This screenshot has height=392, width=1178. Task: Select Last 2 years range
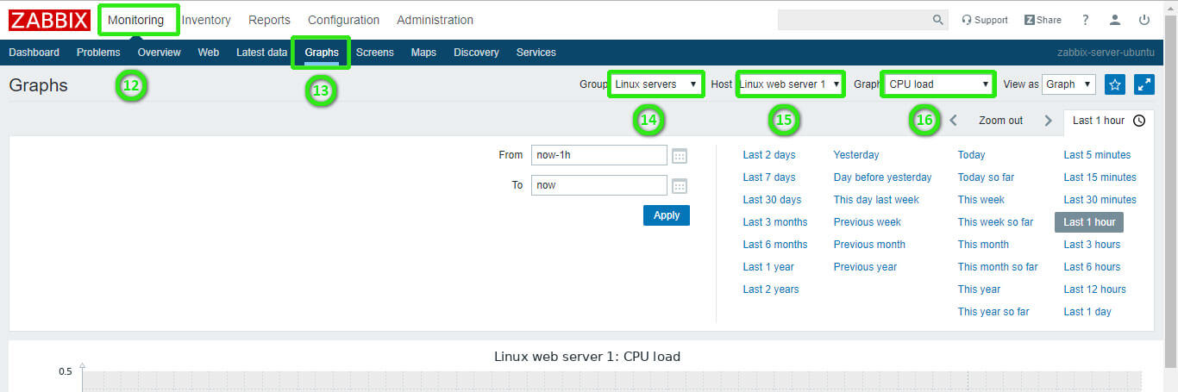[771, 289]
